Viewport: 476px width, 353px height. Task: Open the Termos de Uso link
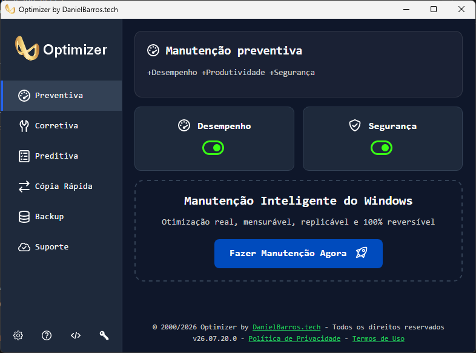pos(378,338)
